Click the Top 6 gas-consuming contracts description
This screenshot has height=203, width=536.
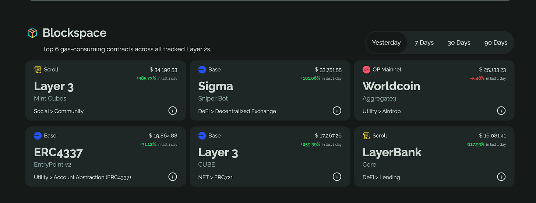click(127, 49)
